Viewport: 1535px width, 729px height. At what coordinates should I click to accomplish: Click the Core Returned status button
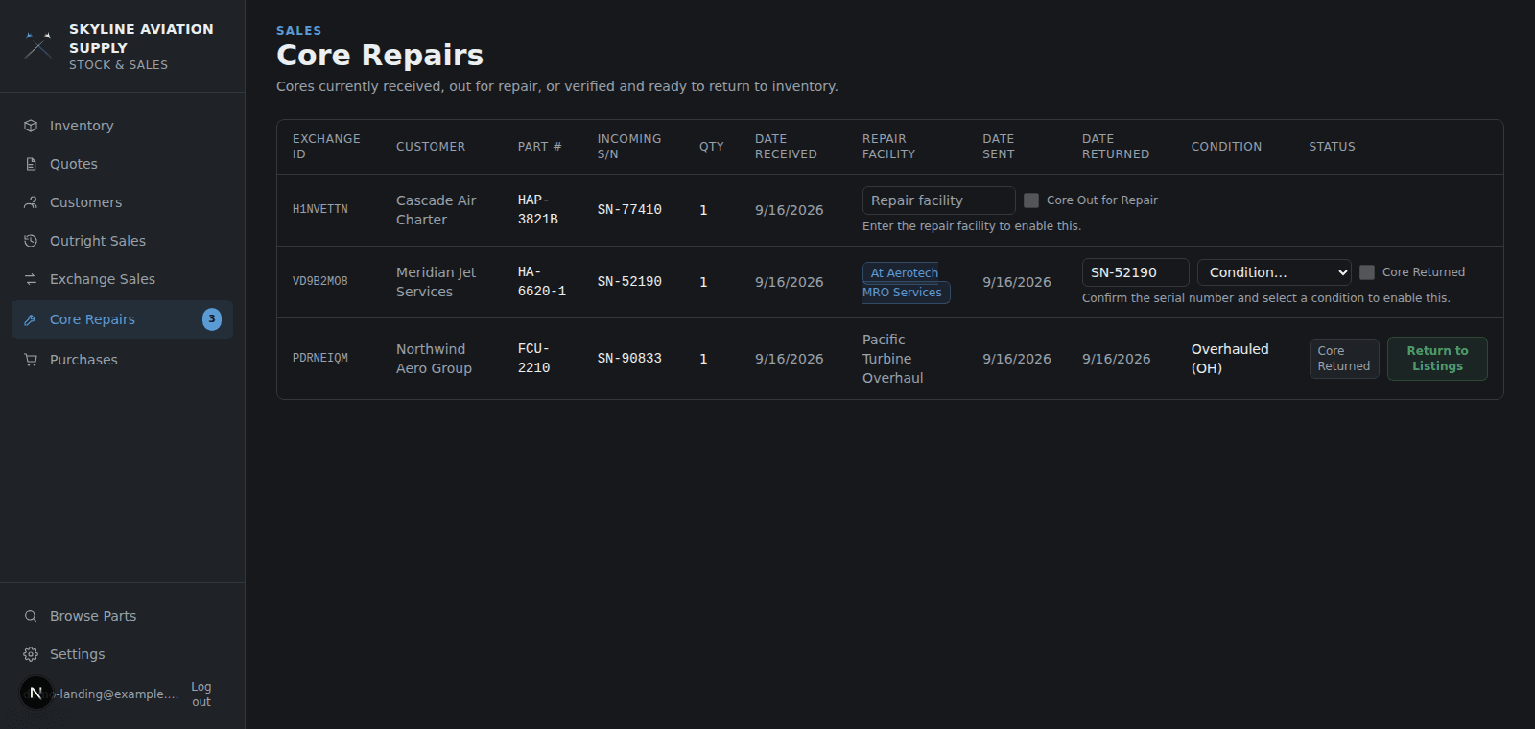pyautogui.click(x=1344, y=359)
